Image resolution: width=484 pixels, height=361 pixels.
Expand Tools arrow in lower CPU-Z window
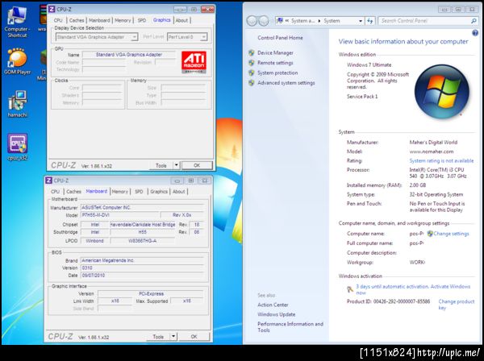[x=173, y=336]
